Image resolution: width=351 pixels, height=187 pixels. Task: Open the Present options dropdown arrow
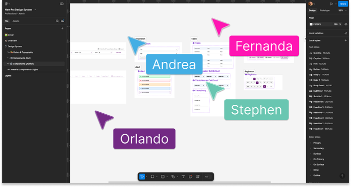coord(336,4)
